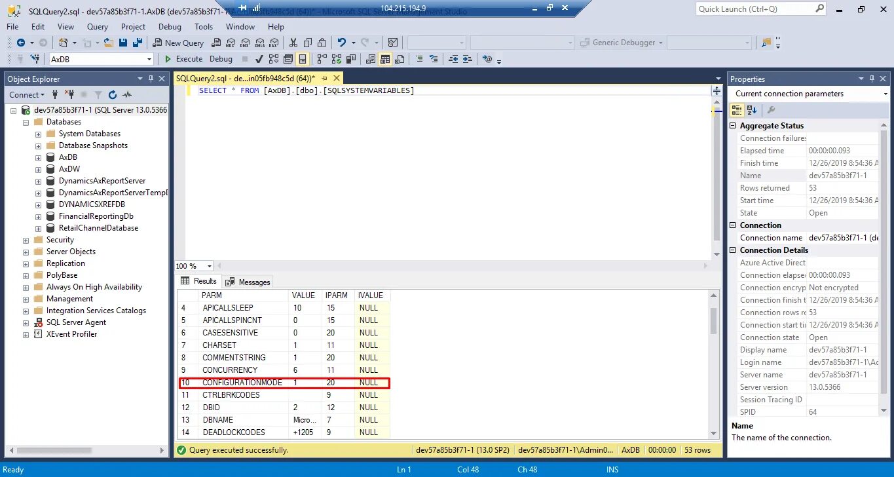Comment out the selected lines icon
This screenshot has height=477, width=894.
pyautogui.click(x=419, y=59)
